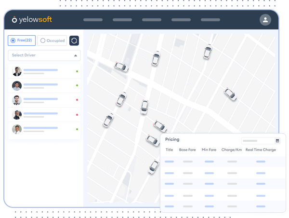289x218 pixels.
Task: Select the fifth driver in the list
Action: point(44,129)
